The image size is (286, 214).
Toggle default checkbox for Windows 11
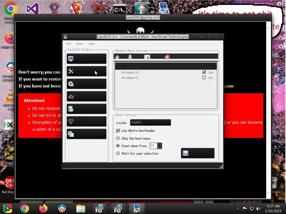(x=204, y=77)
